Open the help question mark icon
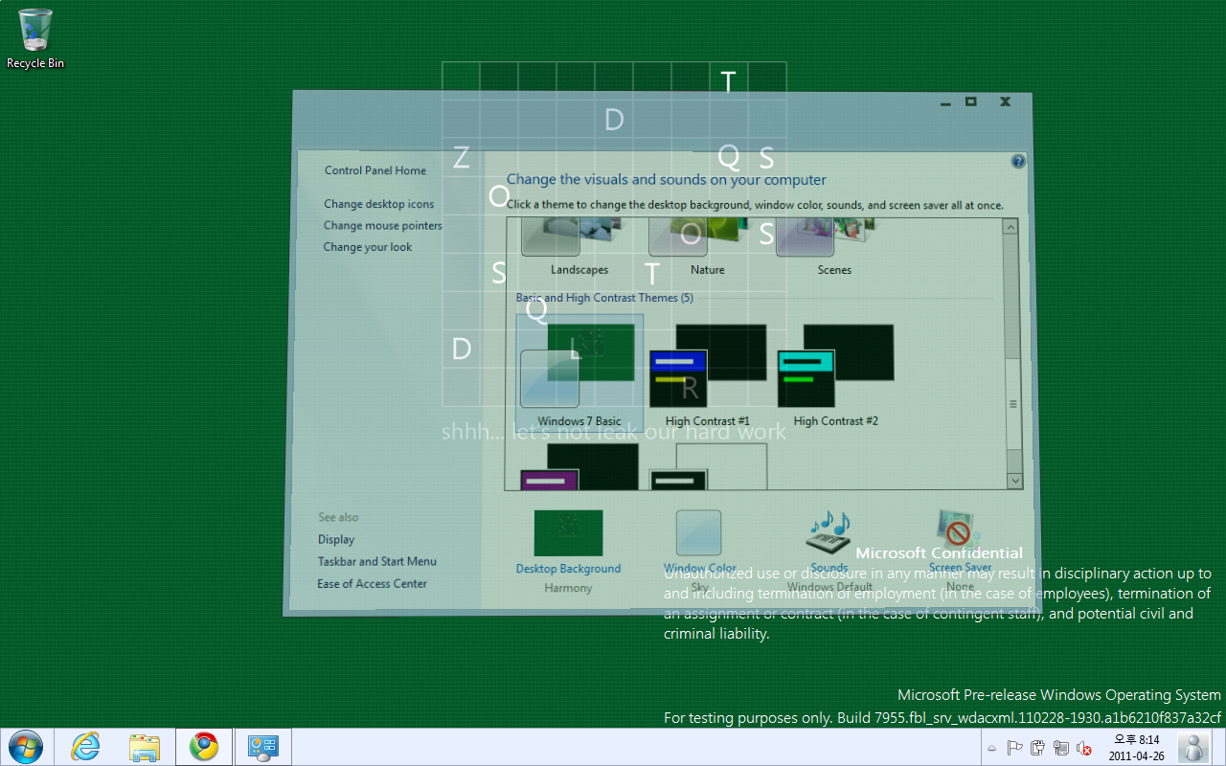Viewport: 1226px width, 766px height. (x=1018, y=162)
